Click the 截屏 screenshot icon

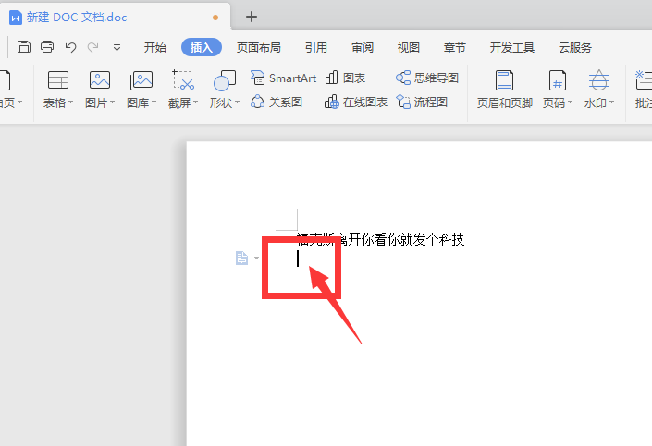click(x=183, y=79)
